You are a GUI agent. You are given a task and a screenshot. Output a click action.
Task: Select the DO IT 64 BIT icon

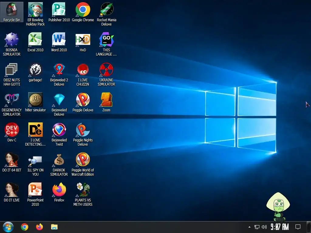pos(12,162)
